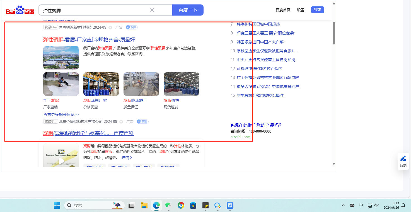Show hidden system tray icons
Viewport: 411px width, 212px height.
pos(343,205)
